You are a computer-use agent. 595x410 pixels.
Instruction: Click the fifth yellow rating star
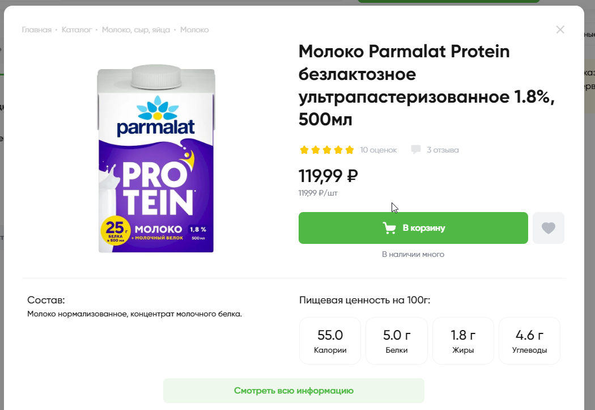(x=350, y=150)
